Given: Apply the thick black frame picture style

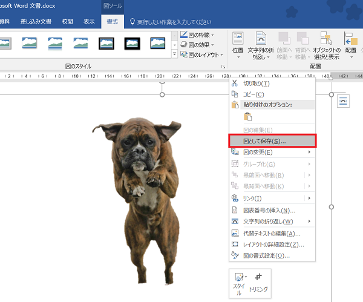Looking at the screenshot, I should (132, 44).
